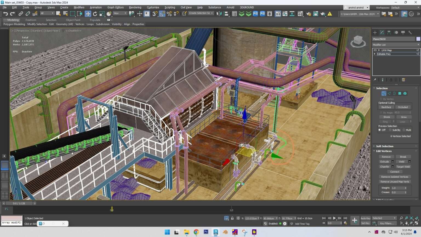Viewport: 421px width, 237px height.
Task: Click the 3ds Max icon on the taskbar
Action: 215,232
